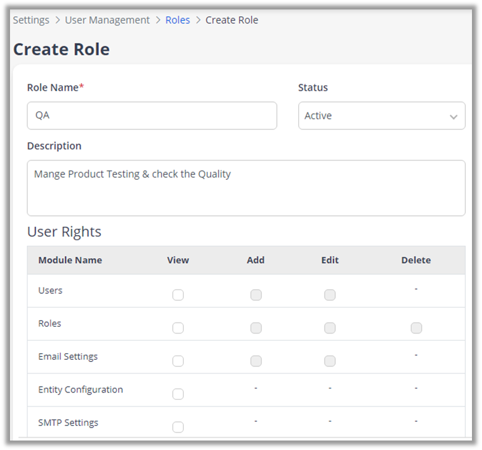Tick Edit permission for Roles row
482x450 pixels.
330,328
